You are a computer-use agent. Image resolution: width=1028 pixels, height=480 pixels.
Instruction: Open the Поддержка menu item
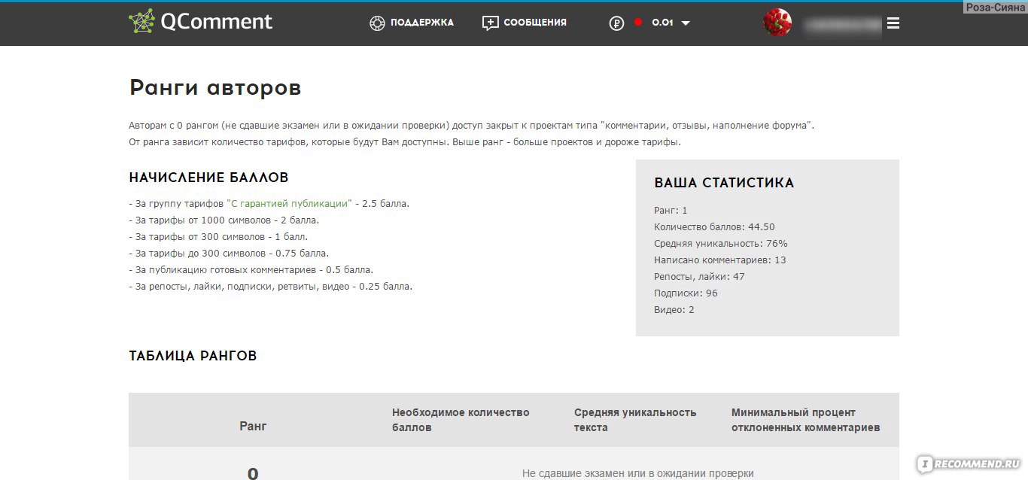(x=421, y=23)
